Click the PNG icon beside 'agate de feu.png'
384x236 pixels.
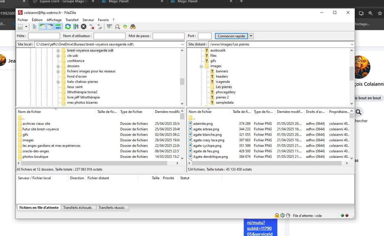[x=190, y=151]
